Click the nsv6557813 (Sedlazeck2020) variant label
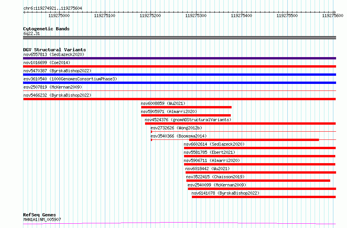The width and height of the screenshot is (347, 228). tap(54, 54)
